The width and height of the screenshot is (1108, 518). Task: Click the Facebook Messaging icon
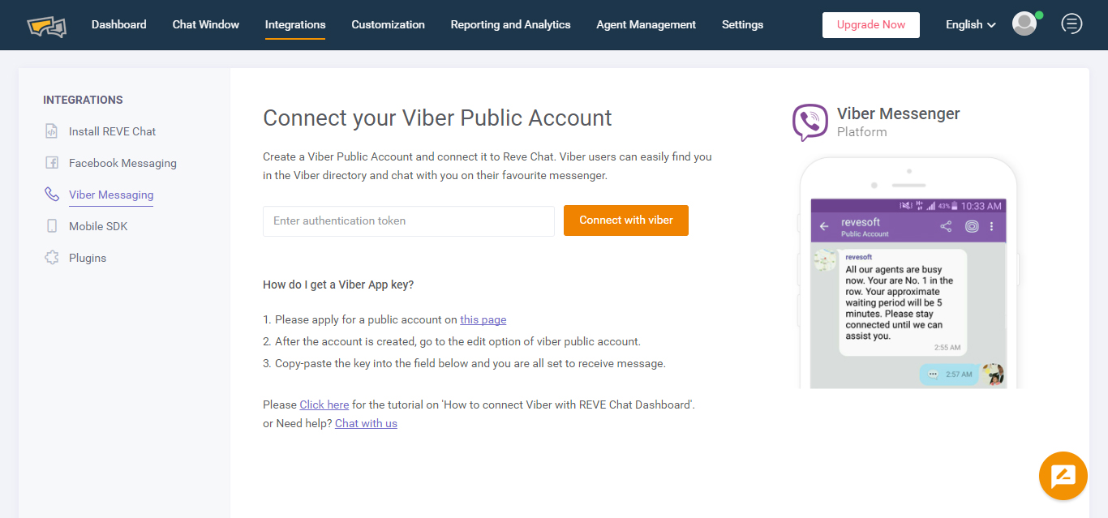tap(52, 163)
